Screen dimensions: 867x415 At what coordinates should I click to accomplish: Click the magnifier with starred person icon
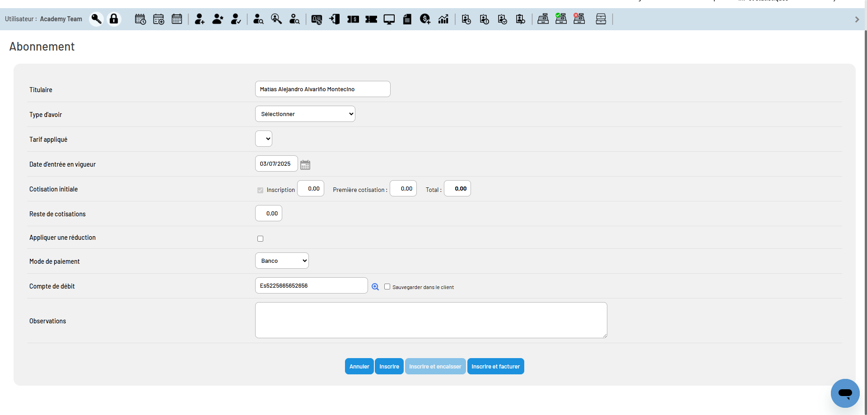276,19
